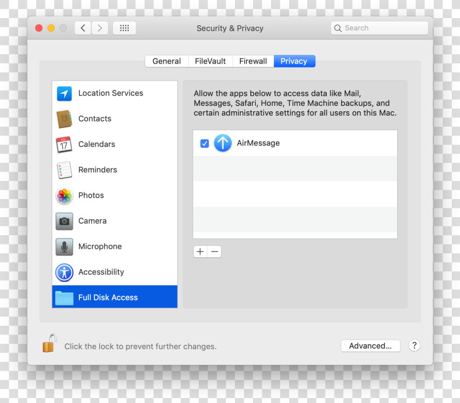Viewport: 460px width, 403px height.
Task: Click the Accessibility figure icon
Action: point(64,273)
